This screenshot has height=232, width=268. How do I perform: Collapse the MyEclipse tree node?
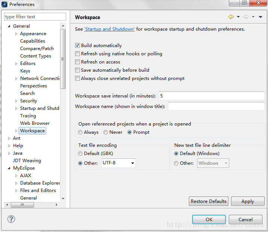pyautogui.click(x=9, y=168)
